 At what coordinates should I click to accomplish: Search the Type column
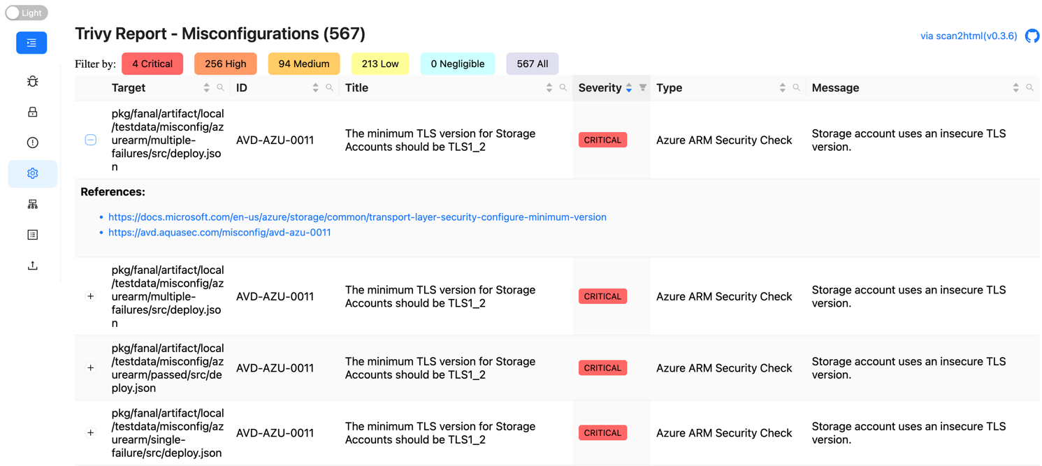click(797, 88)
